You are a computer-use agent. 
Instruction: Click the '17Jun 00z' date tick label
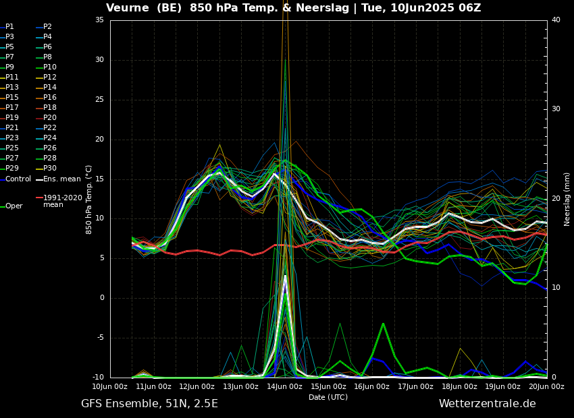pyautogui.click(x=415, y=386)
